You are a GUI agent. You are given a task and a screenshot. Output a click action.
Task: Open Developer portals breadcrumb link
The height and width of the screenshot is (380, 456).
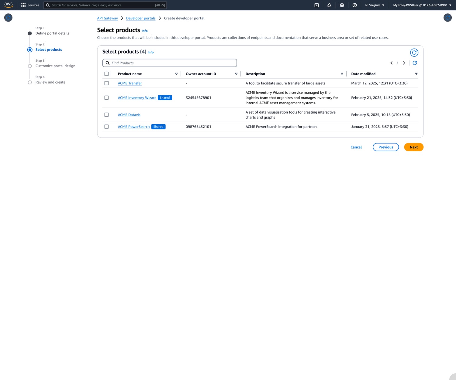tap(141, 18)
